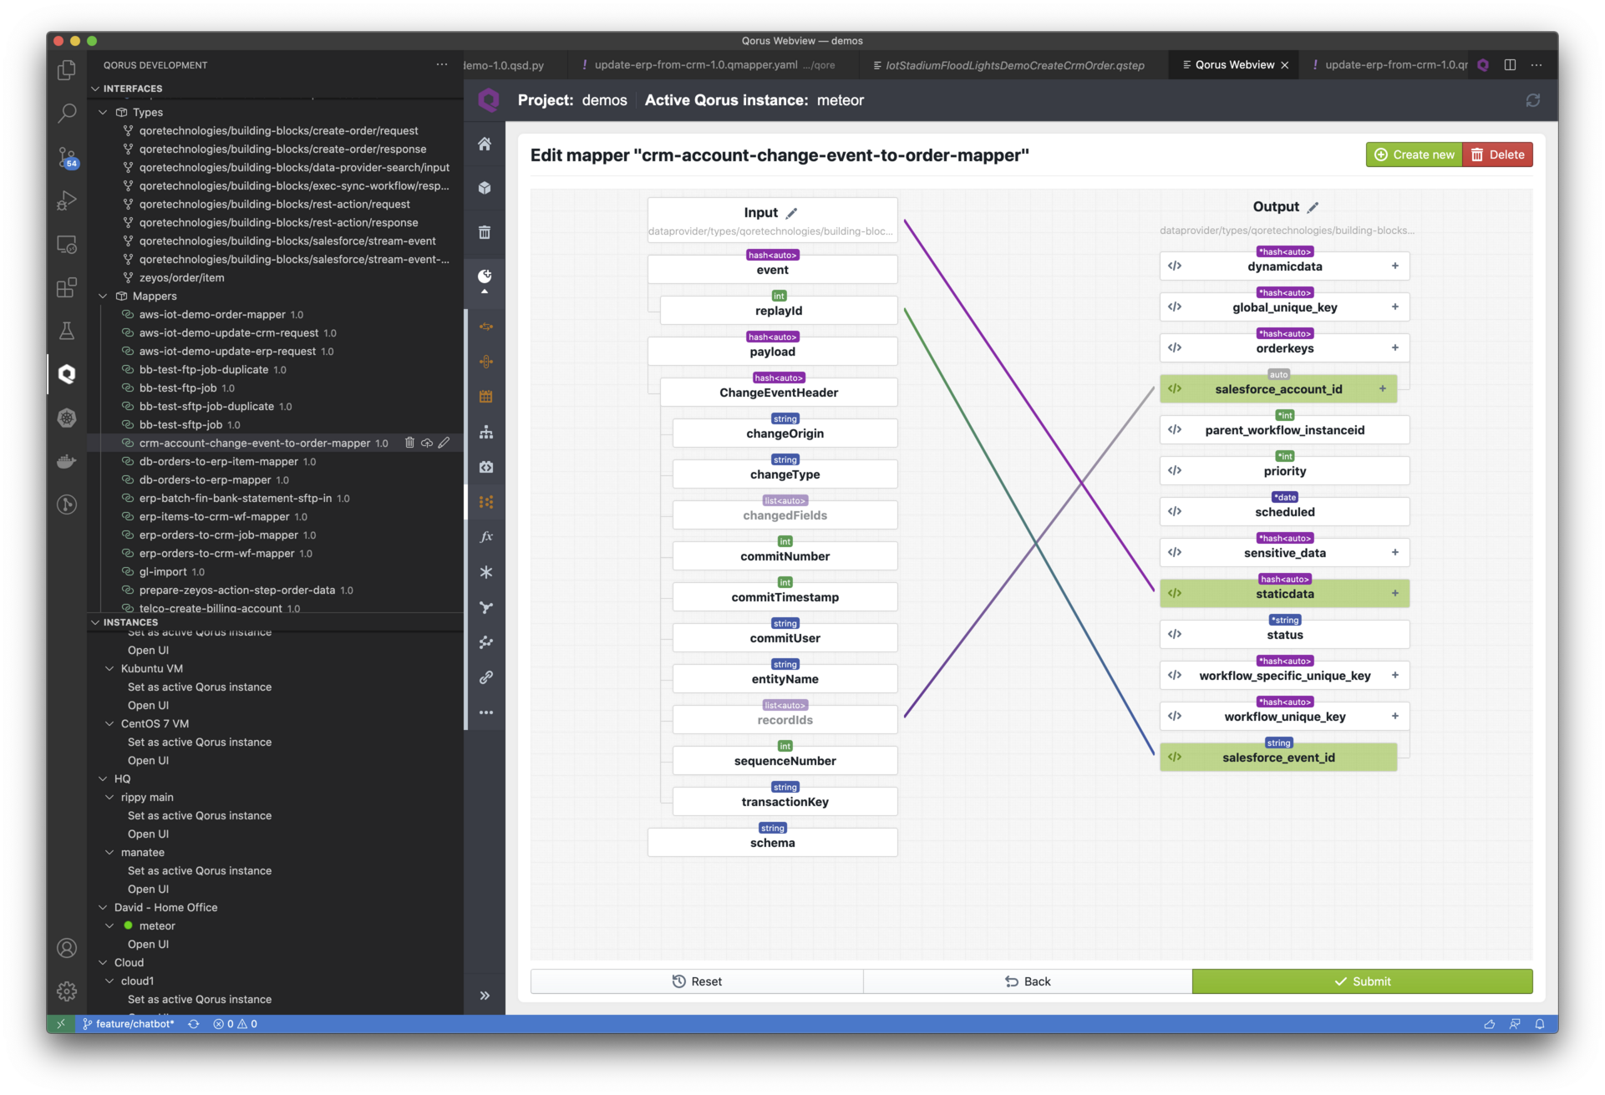Screen dimensions: 1605x1095
Task: Add child field to orderkeys
Action: [x=1395, y=348]
